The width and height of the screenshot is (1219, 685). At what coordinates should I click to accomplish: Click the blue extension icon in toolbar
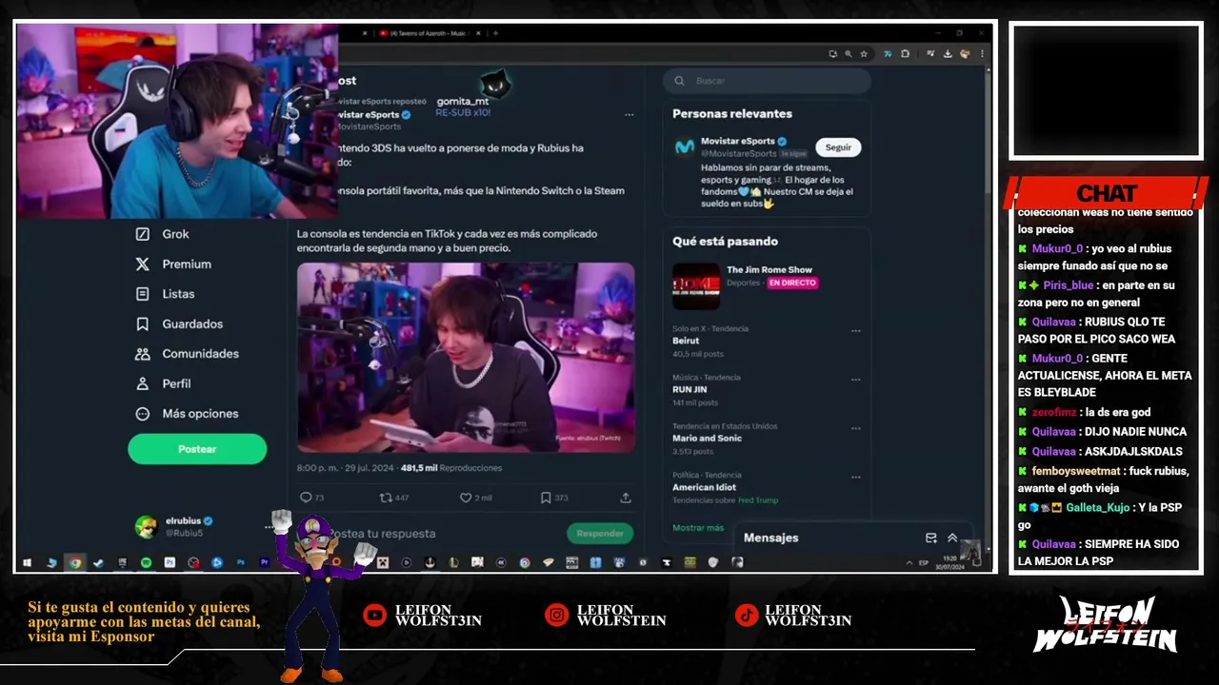(x=888, y=54)
